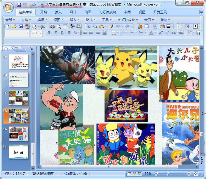
Task: Click the "默认设计模板" theme label
Action: [x=43, y=174]
